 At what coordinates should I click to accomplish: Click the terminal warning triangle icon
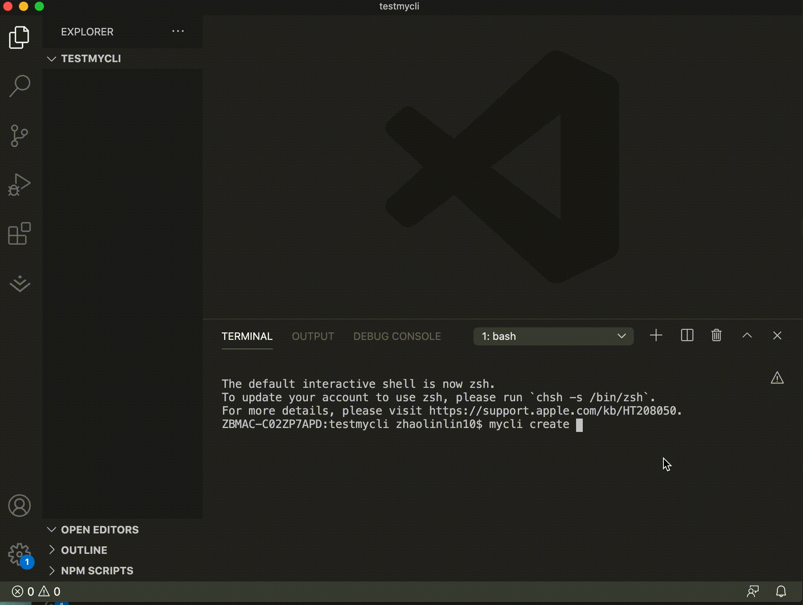coord(777,378)
